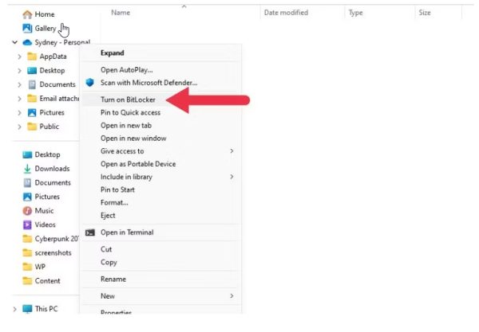Select the This PC label

pos(46,309)
